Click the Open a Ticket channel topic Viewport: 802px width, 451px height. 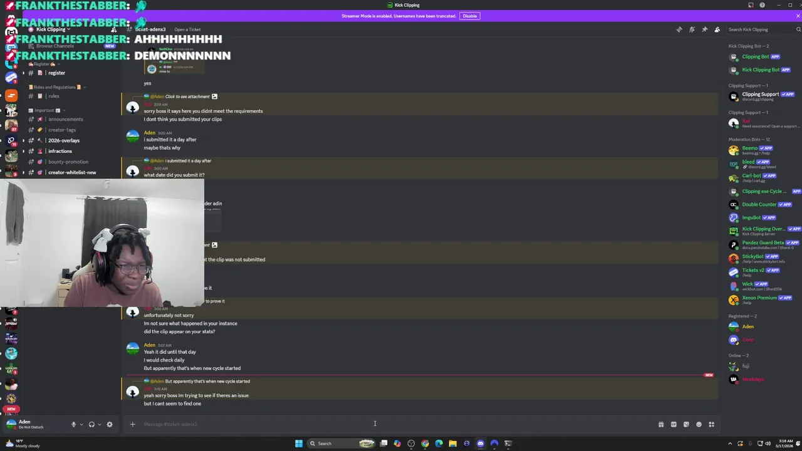187,29
